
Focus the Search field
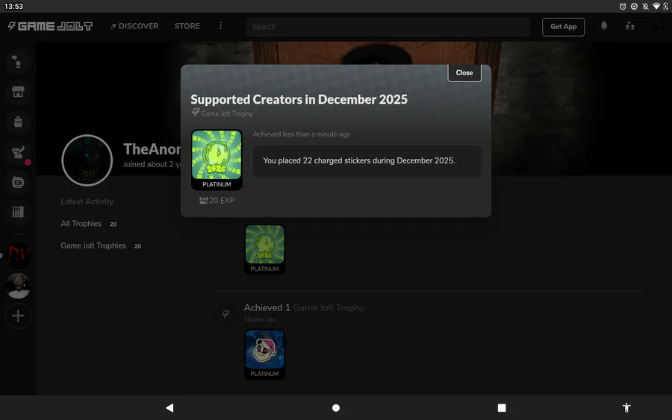[388, 27]
